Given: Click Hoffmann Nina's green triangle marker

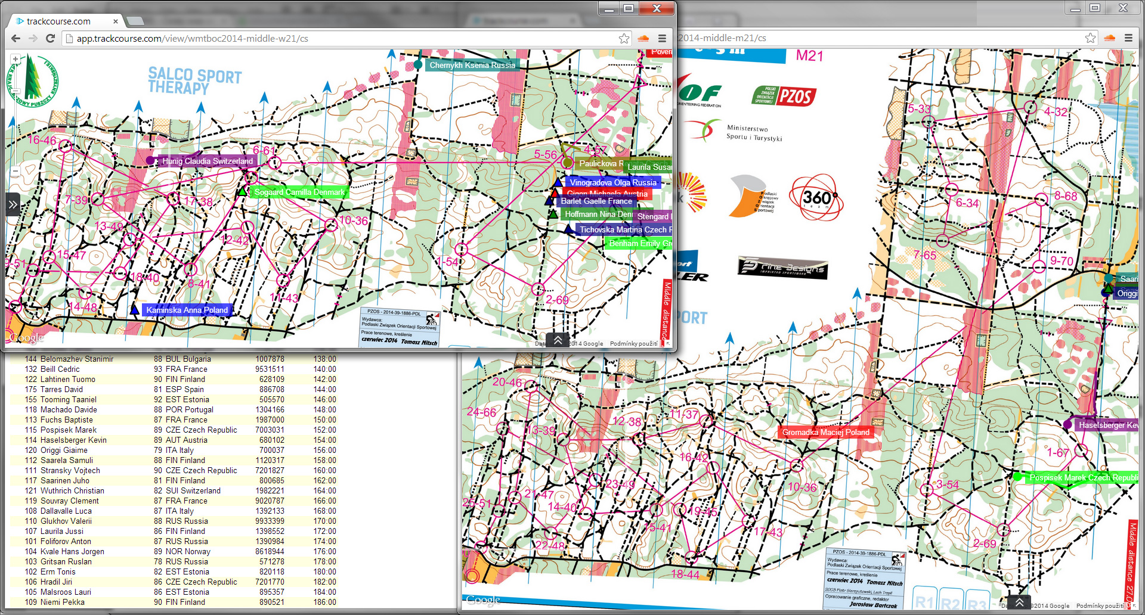Looking at the screenshot, I should (554, 213).
